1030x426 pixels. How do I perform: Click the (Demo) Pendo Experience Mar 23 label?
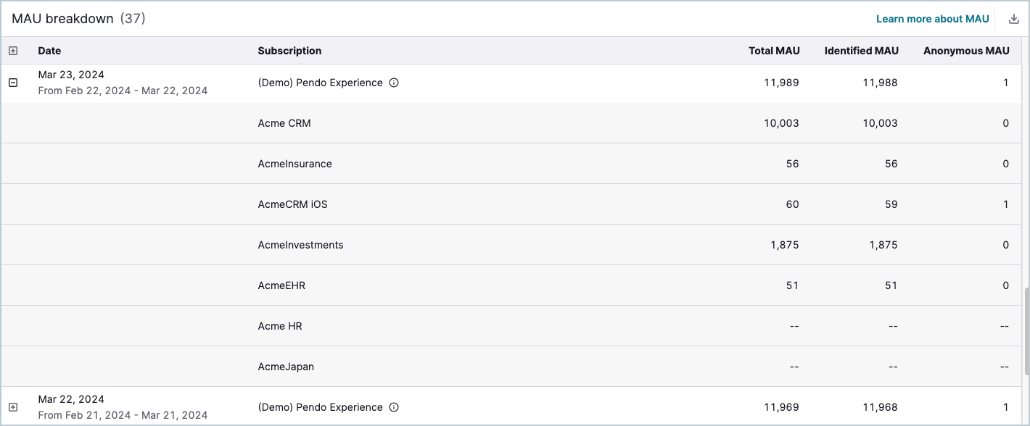pos(320,83)
